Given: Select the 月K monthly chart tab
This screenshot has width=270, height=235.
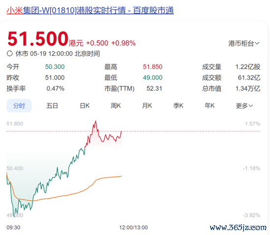Looking at the screenshot, I should coord(147,105).
